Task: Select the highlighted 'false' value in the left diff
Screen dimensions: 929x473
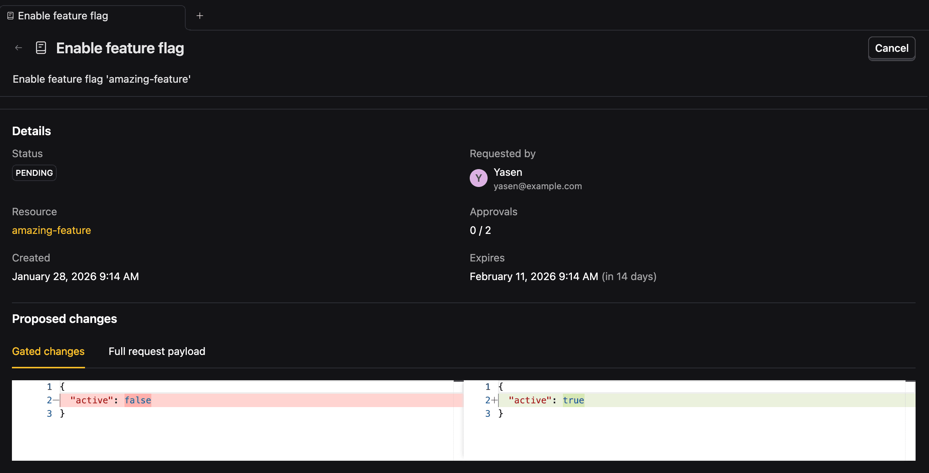Action: (x=138, y=400)
